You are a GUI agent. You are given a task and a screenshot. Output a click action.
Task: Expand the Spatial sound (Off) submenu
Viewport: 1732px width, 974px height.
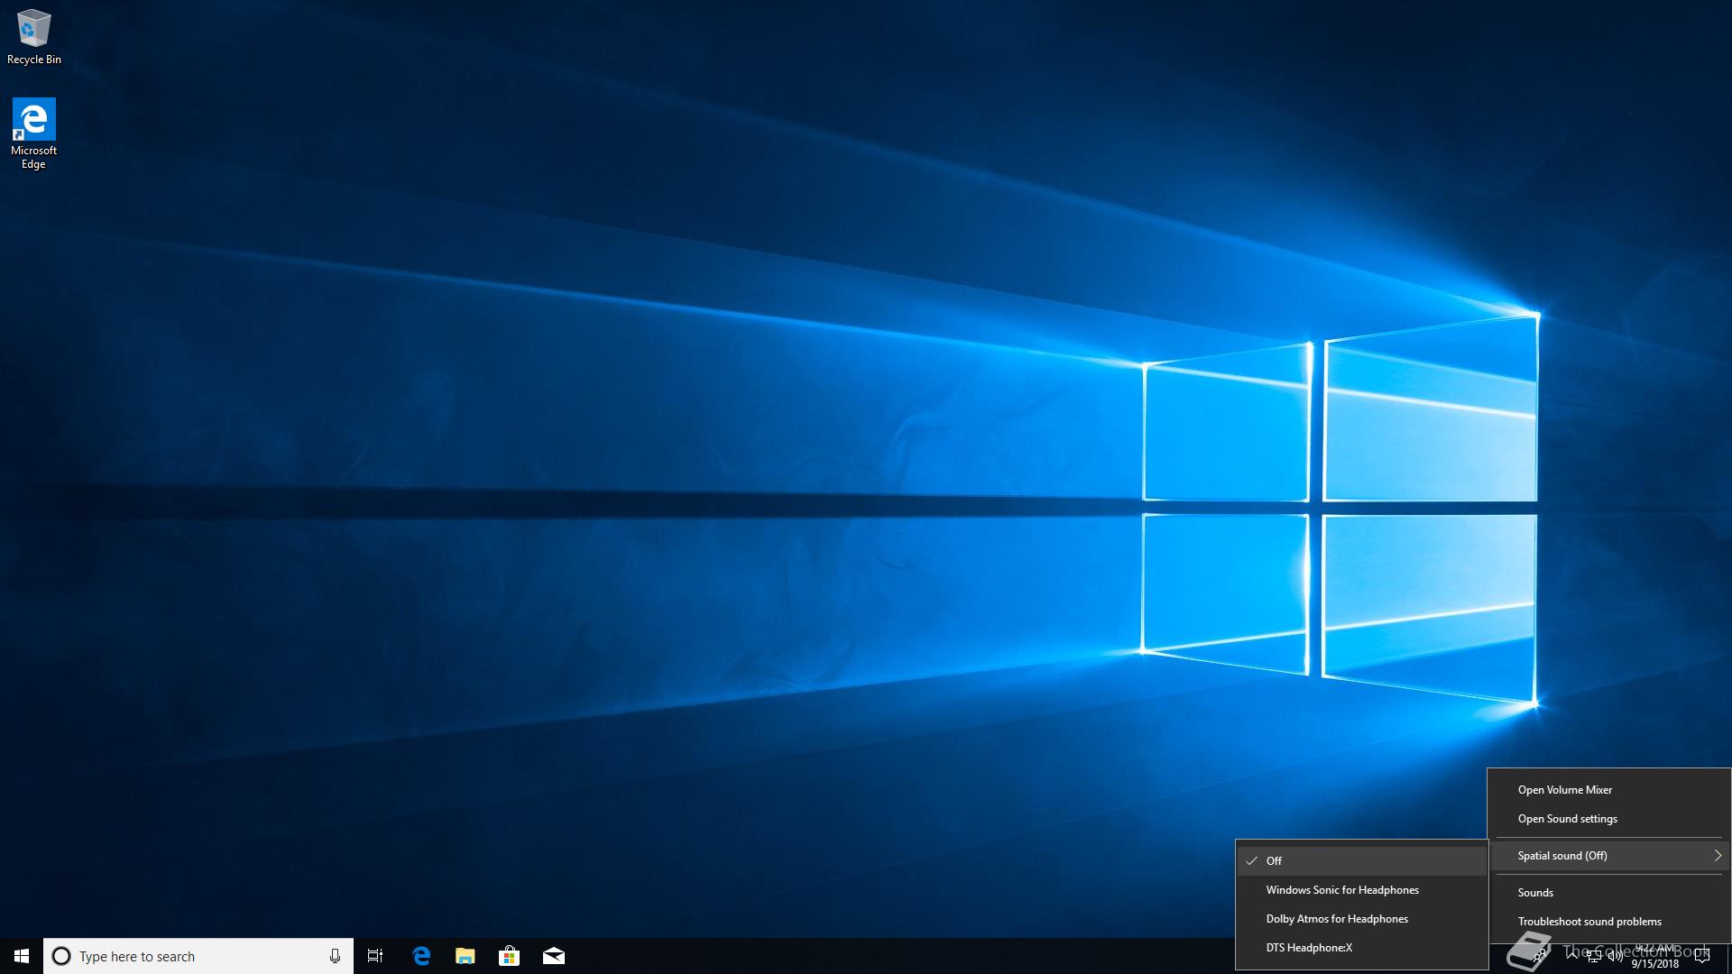(x=1609, y=856)
